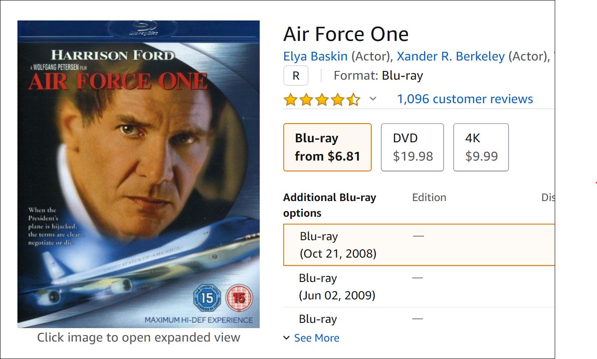Viewport: 597px width, 359px height.
Task: Click the Air Force One product title
Action: (x=346, y=34)
